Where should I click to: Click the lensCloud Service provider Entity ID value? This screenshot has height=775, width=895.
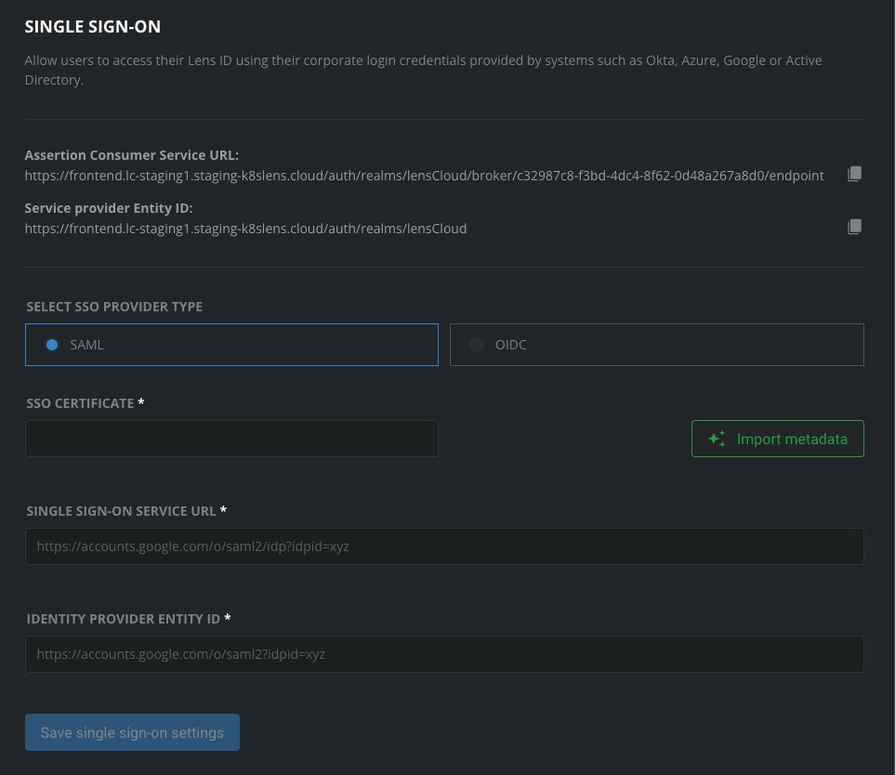pyautogui.click(x=245, y=228)
